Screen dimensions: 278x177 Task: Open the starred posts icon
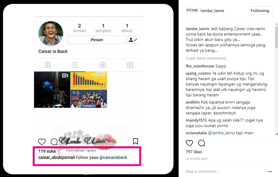pos(102,65)
